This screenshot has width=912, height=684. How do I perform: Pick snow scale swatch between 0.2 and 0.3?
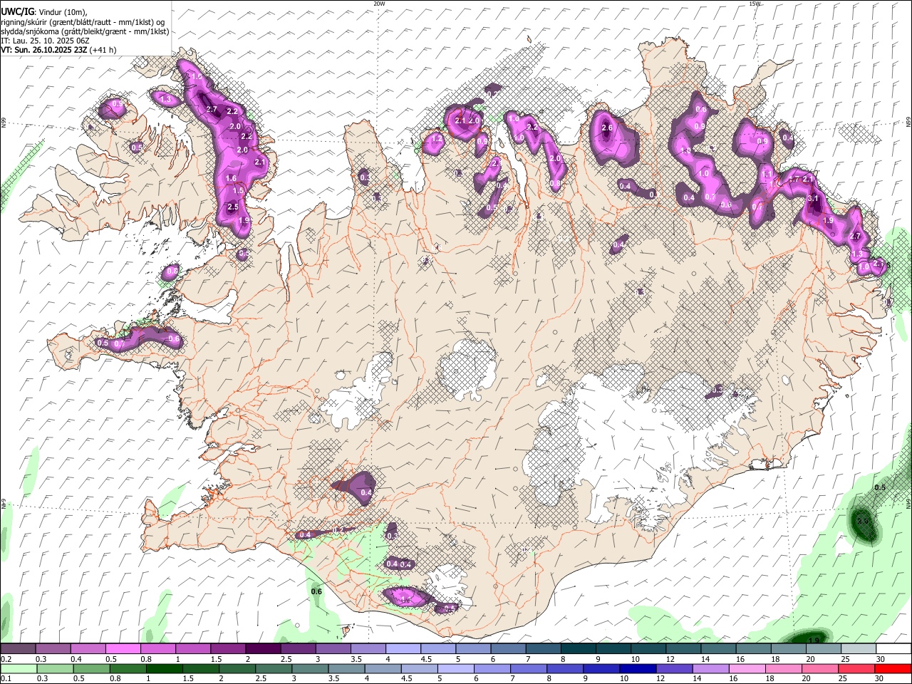click(x=18, y=649)
